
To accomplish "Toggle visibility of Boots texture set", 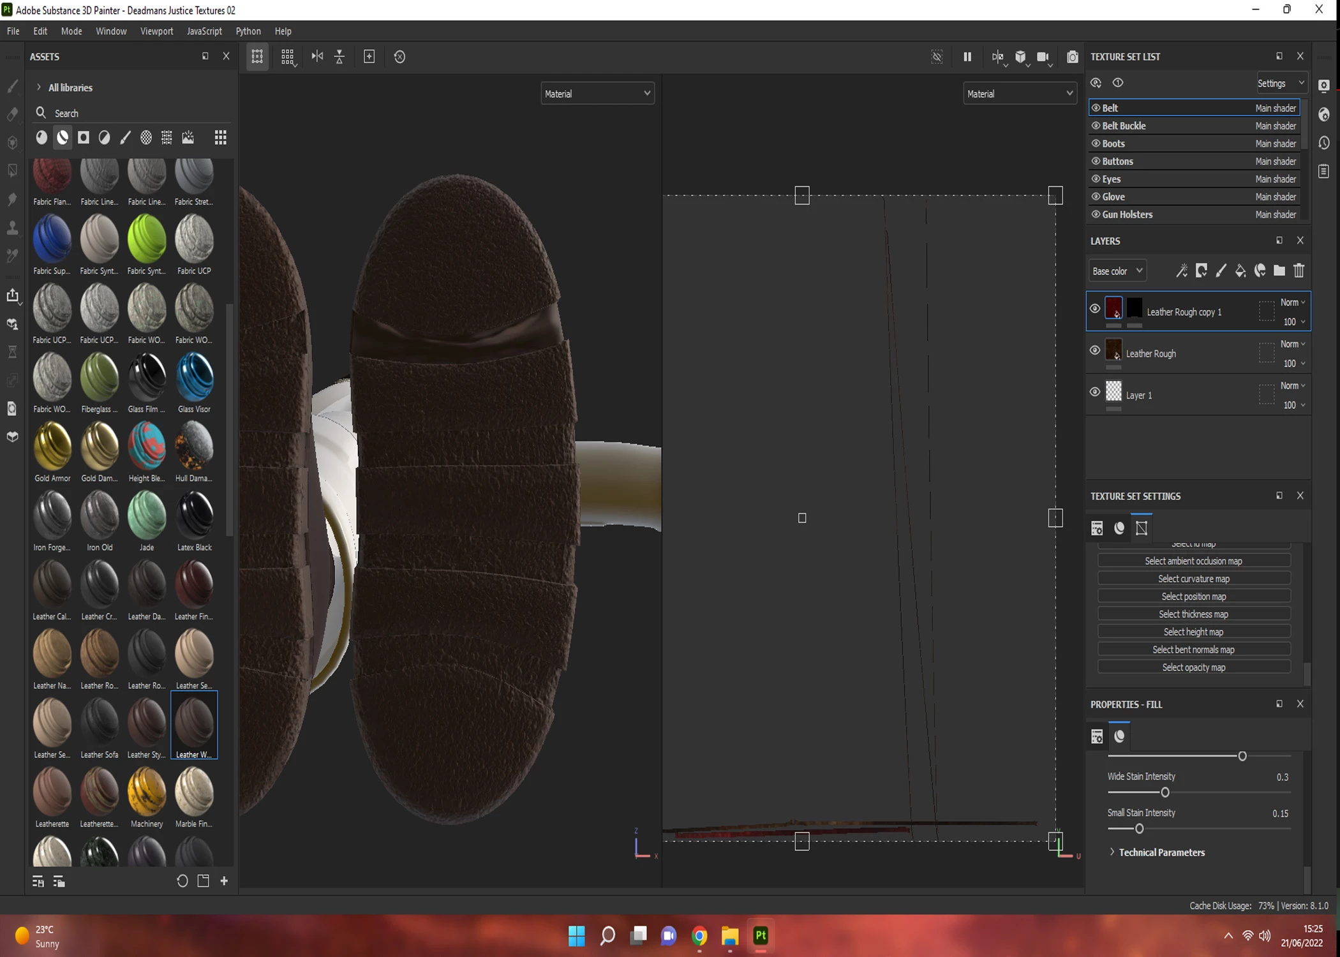I will pos(1096,144).
